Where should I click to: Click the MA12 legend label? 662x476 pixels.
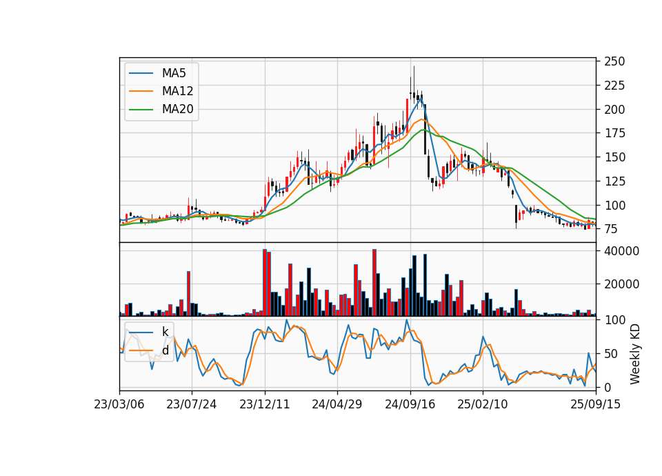[177, 91]
